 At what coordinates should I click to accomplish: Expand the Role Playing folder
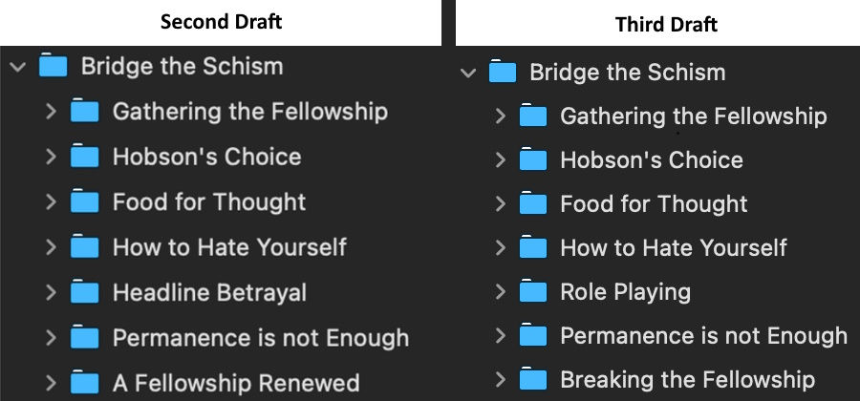[x=500, y=292]
